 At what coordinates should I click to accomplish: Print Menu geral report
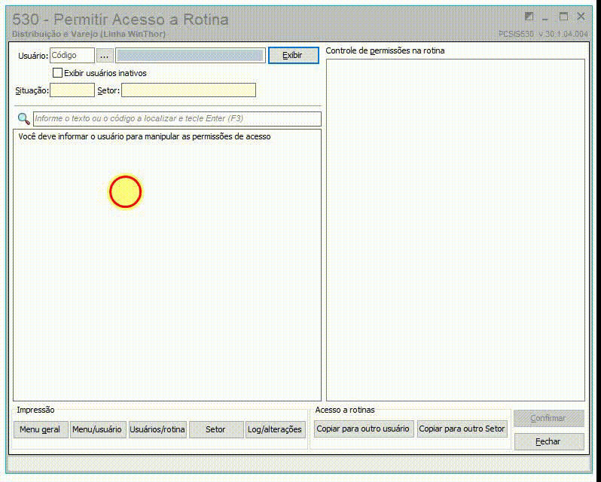(41, 429)
